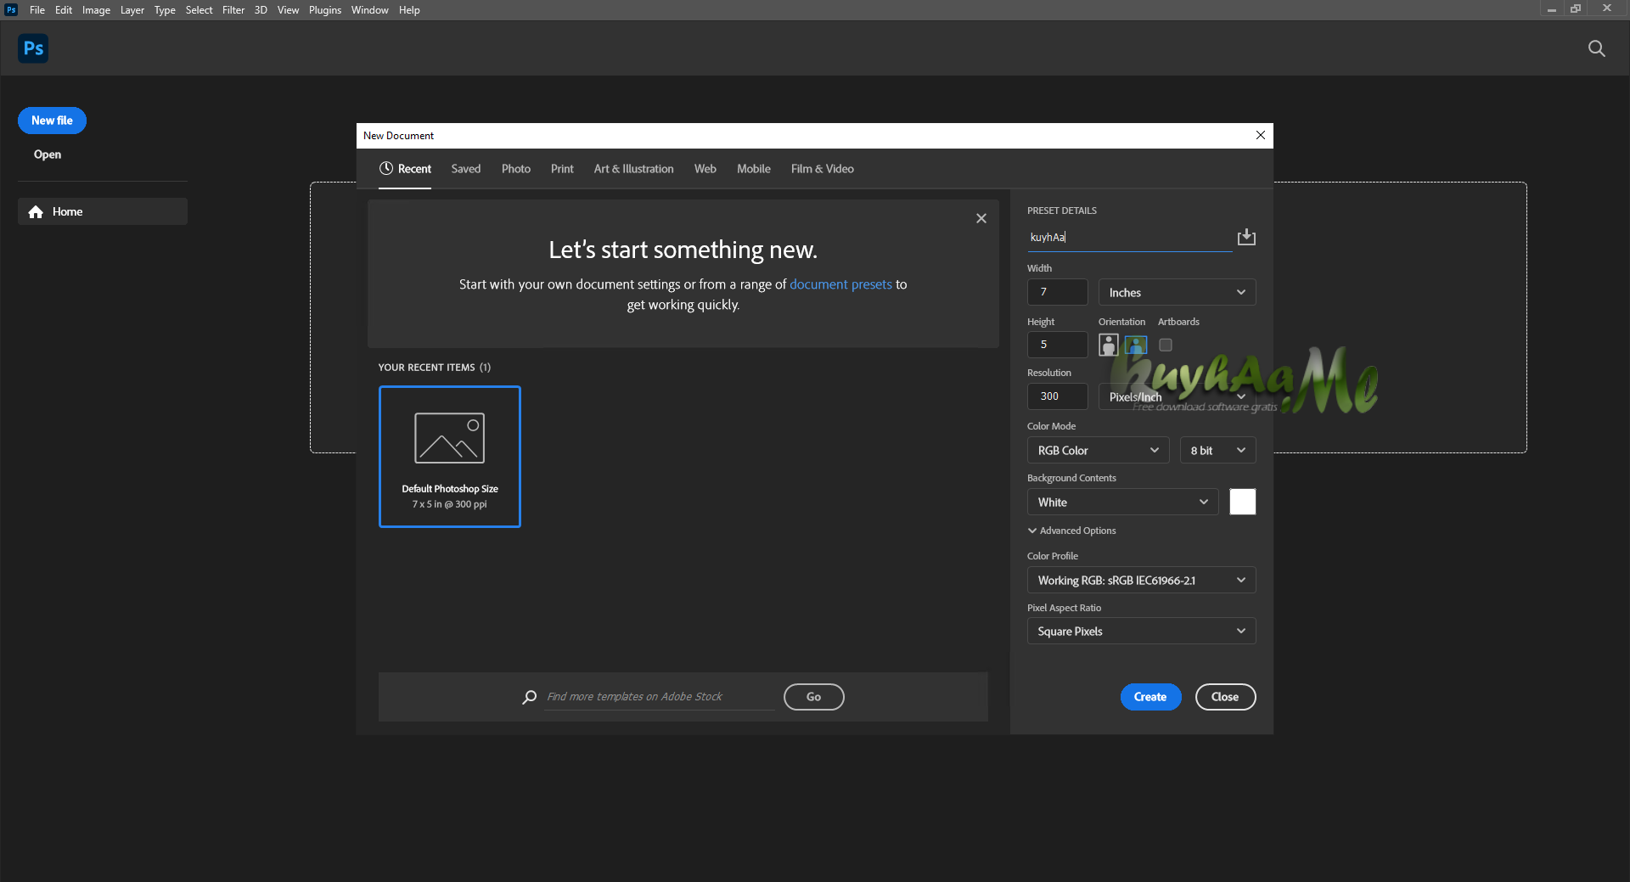Click the Close button in dialog

pyautogui.click(x=1225, y=697)
